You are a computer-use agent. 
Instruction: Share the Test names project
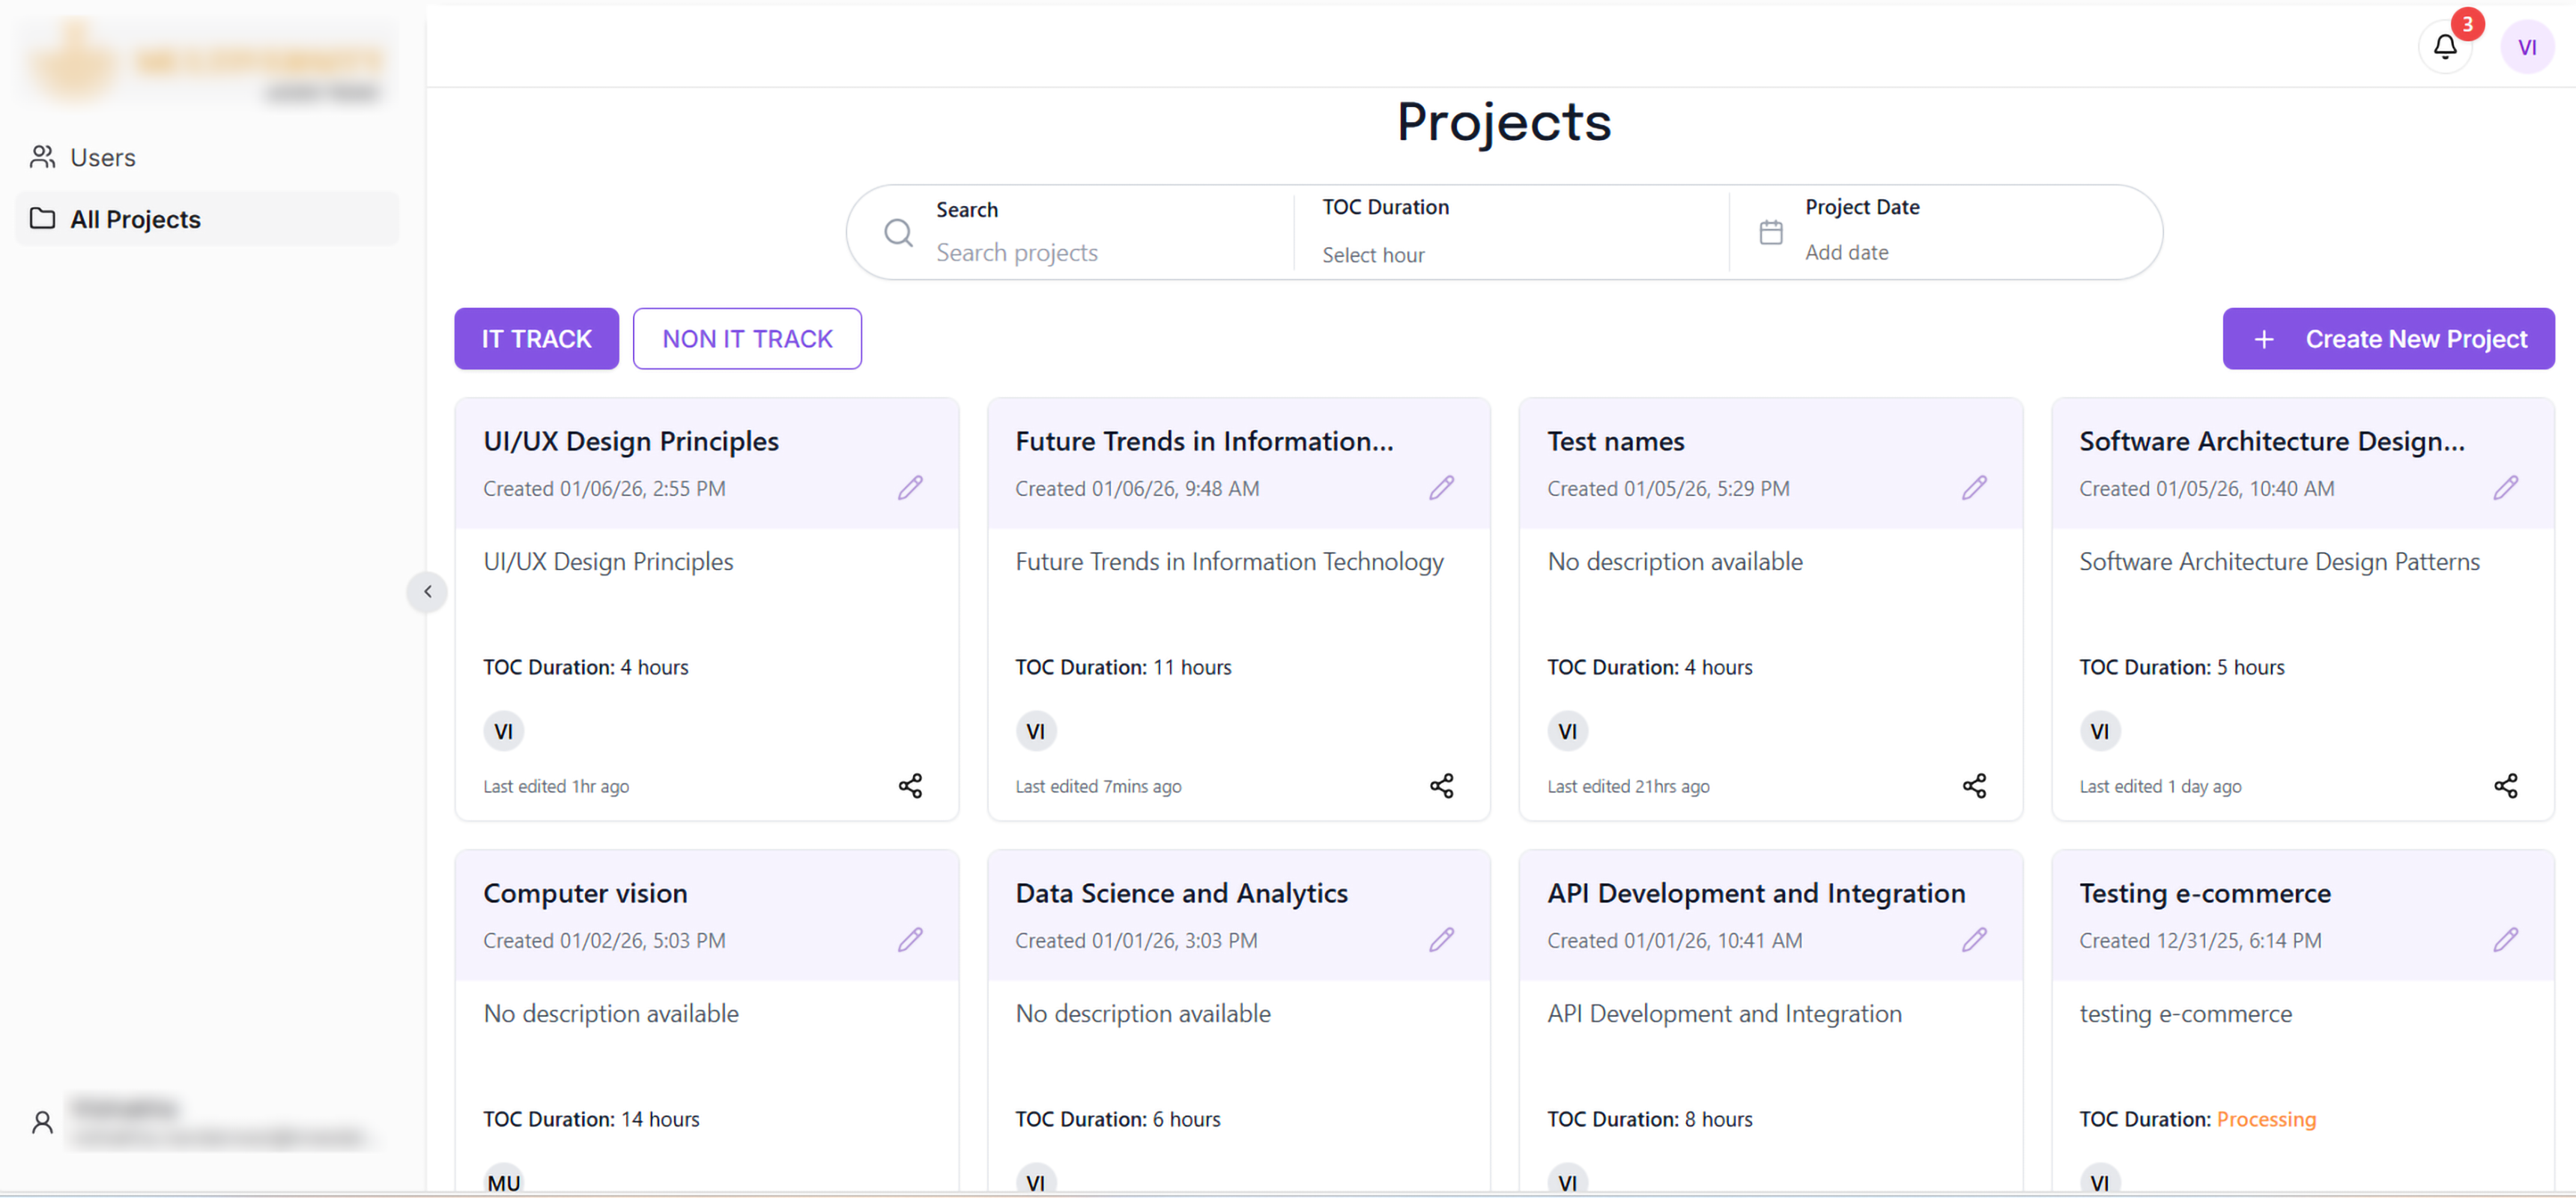(1974, 786)
